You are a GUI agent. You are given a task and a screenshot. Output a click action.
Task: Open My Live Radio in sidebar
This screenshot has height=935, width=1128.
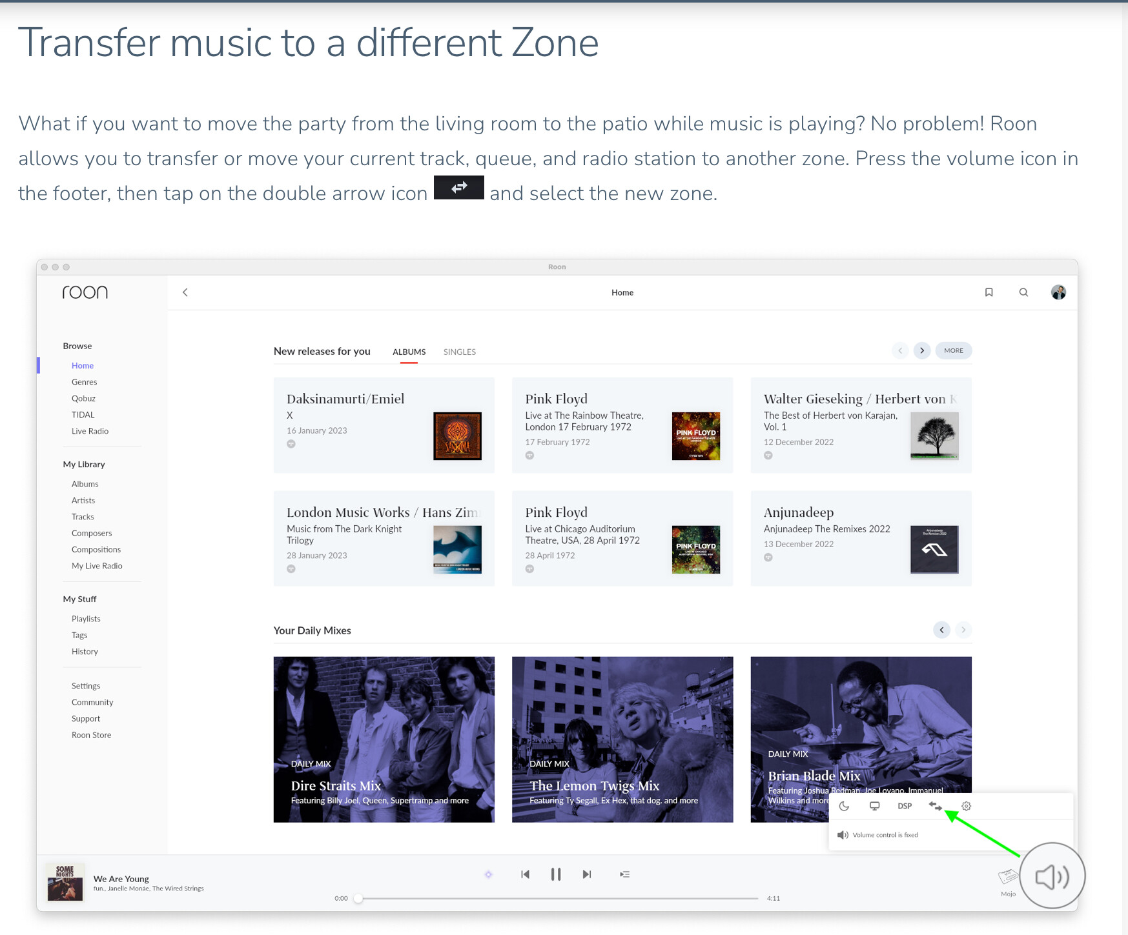(x=97, y=566)
